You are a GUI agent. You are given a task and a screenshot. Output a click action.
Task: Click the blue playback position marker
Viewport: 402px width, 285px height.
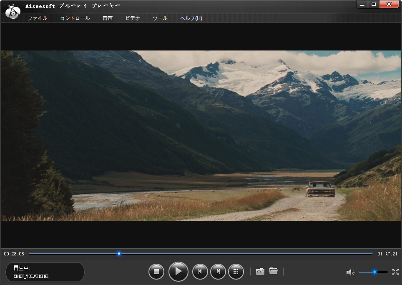pos(119,253)
